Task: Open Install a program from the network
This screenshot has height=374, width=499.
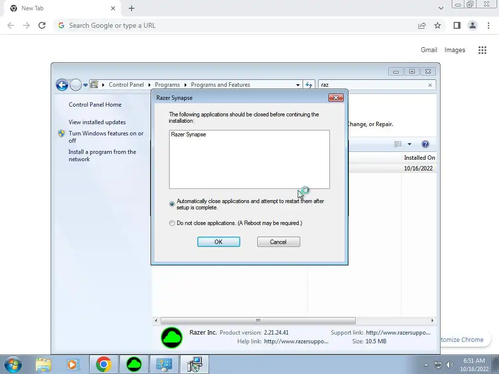Action: (102, 155)
